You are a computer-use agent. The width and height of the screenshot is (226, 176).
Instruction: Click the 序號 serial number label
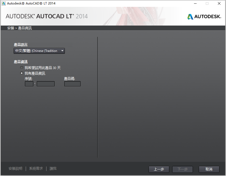click(x=28, y=79)
